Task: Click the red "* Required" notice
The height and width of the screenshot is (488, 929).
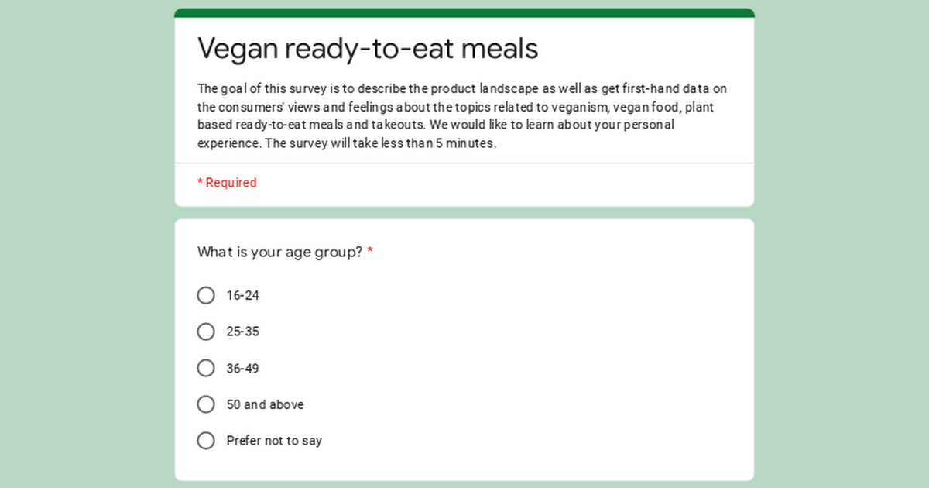Action: click(227, 183)
